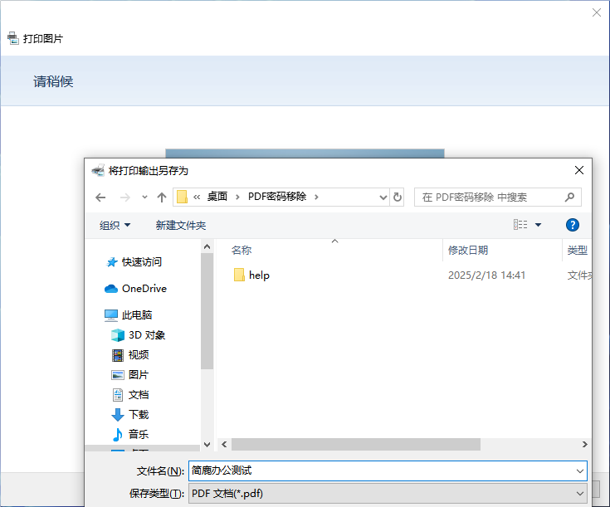Screen dimensions: 610x507
Task: Go back using the back arrow
Action: coord(100,197)
